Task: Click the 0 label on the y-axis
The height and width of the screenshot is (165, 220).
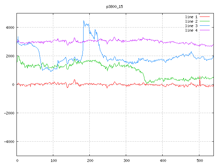Action: [13, 85]
